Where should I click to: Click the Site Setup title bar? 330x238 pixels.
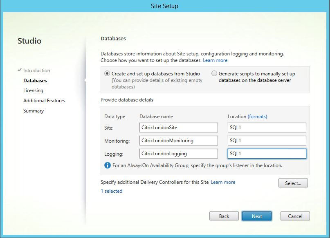click(x=164, y=6)
